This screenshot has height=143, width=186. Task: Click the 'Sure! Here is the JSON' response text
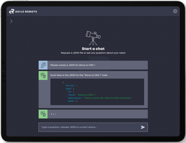tap(79, 75)
